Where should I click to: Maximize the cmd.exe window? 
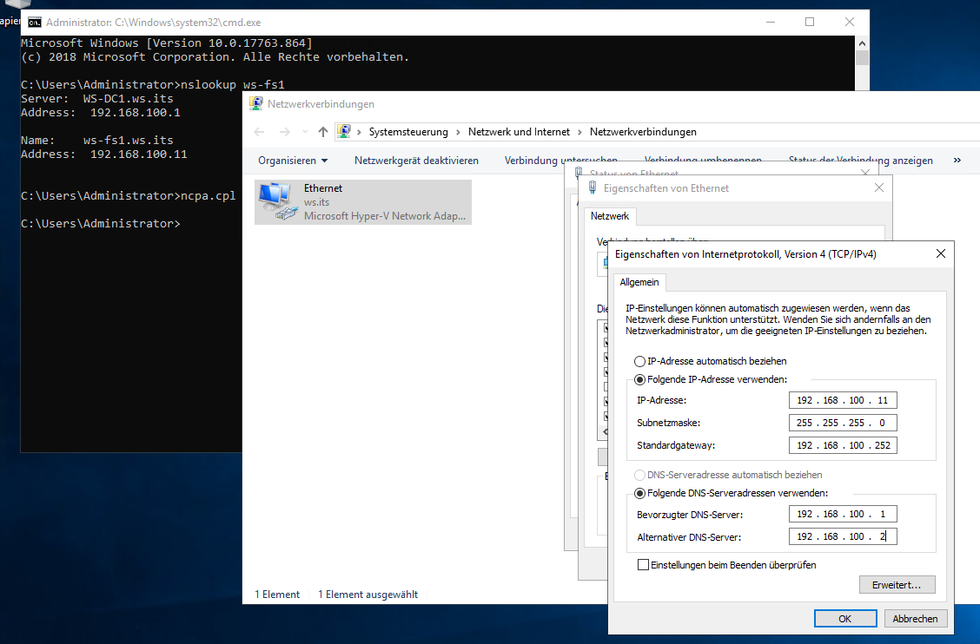click(x=810, y=22)
